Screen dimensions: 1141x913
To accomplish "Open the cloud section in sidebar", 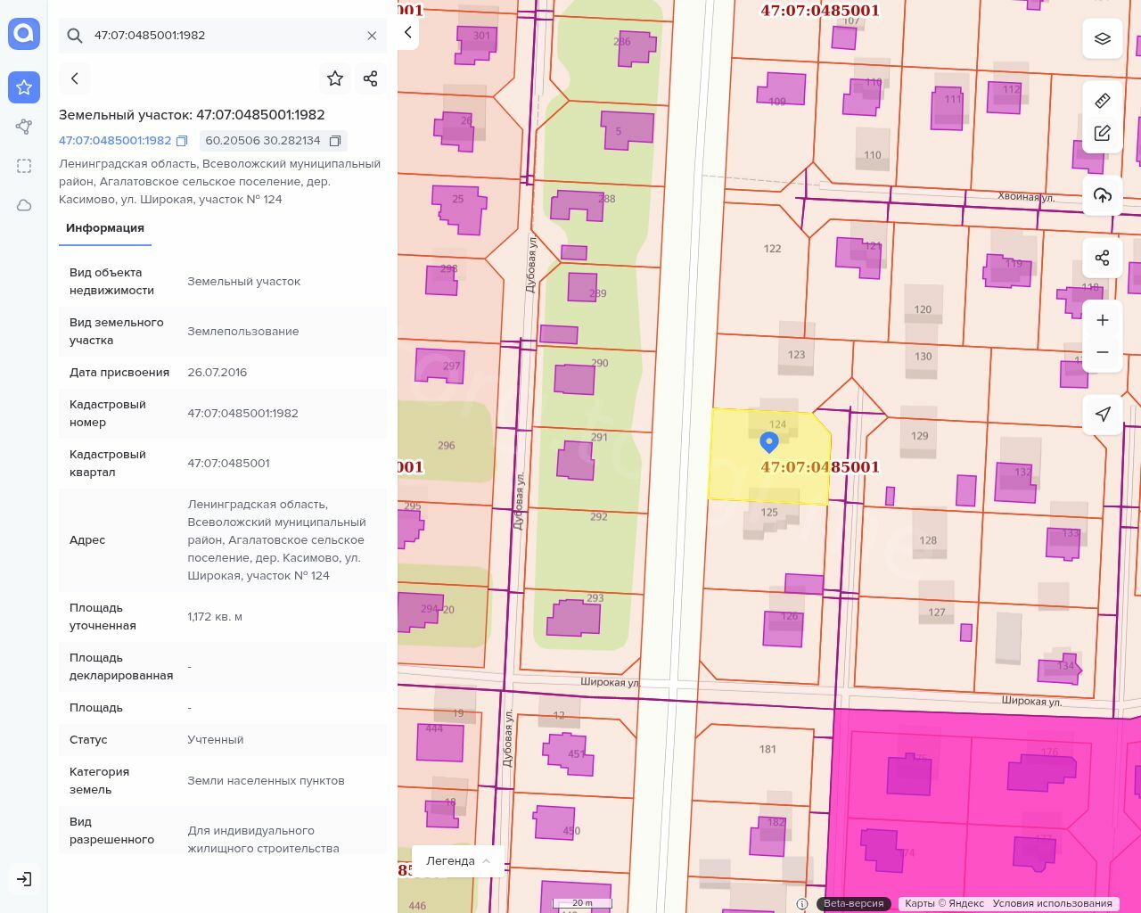I will [x=24, y=205].
